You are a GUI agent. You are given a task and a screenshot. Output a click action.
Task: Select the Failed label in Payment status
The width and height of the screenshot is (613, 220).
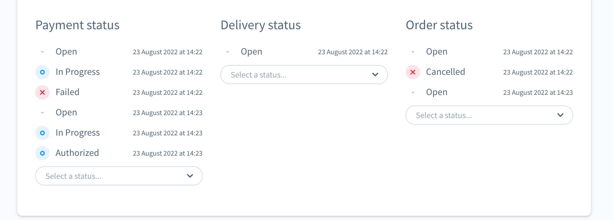click(67, 92)
